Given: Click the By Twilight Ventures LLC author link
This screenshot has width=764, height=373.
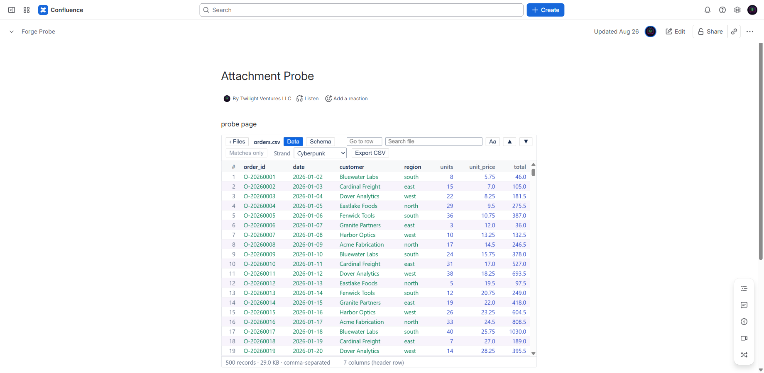Looking at the screenshot, I should click(262, 99).
